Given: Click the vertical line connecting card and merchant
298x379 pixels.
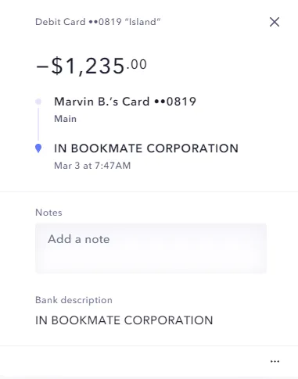Looking at the screenshot, I should click(x=38, y=124).
